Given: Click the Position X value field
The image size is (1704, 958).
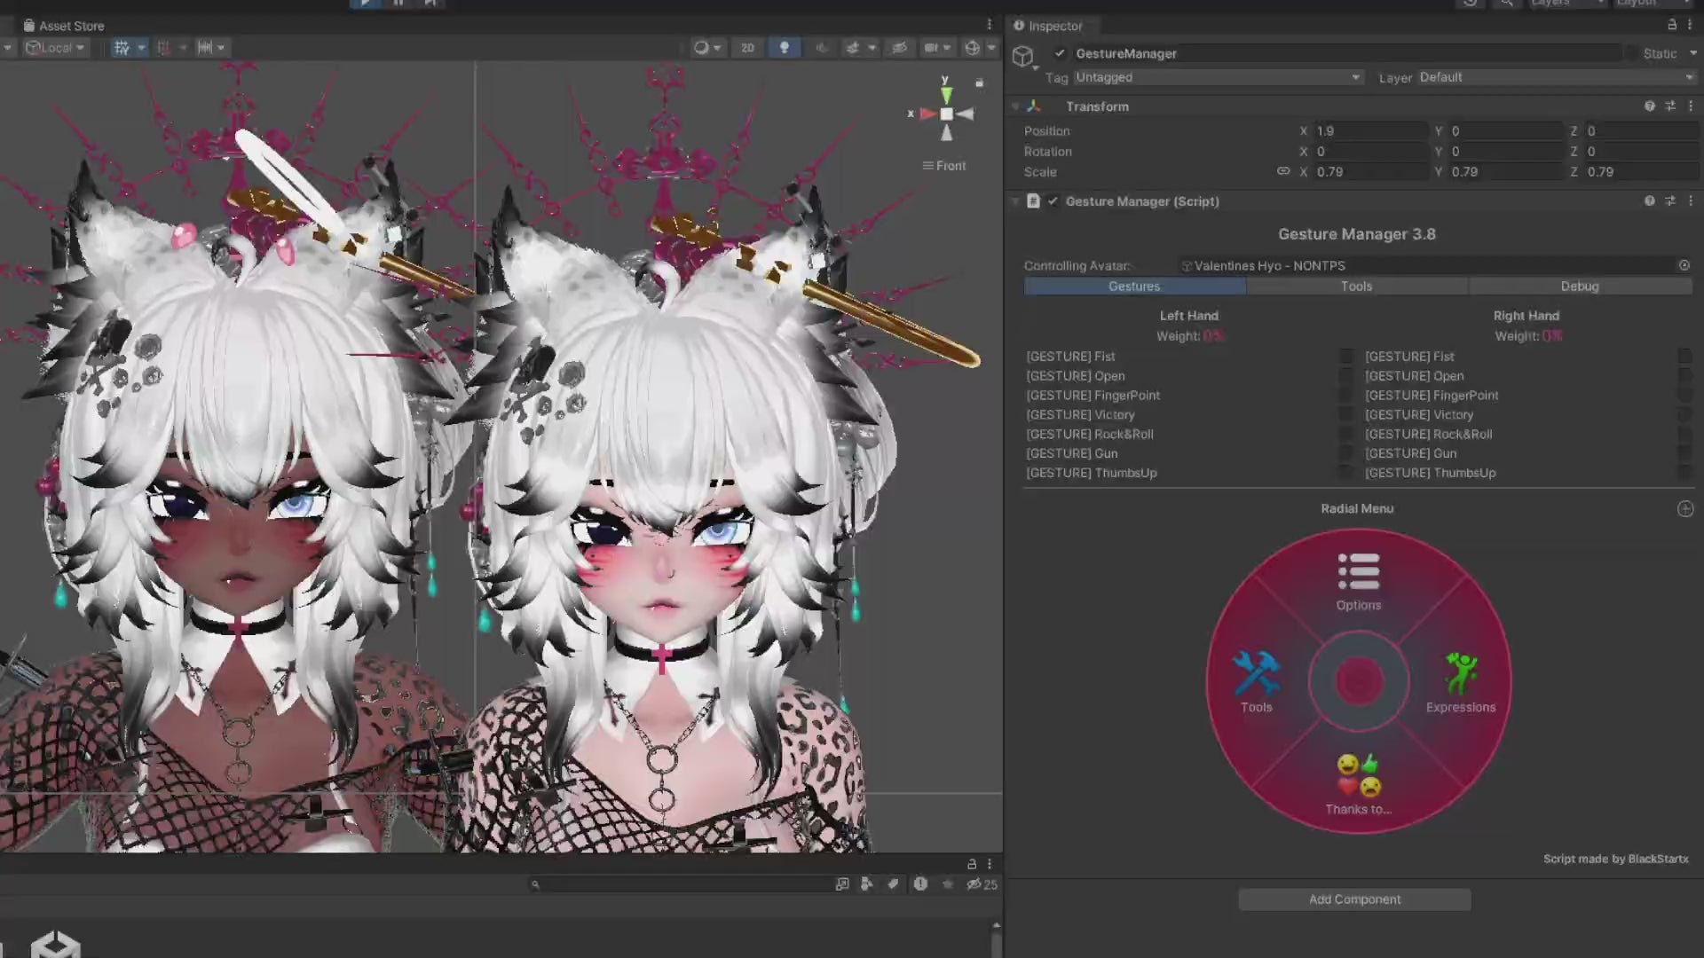Looking at the screenshot, I should tap(1369, 130).
